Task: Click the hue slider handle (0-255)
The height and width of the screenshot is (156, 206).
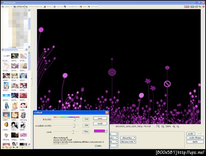Action: click(75, 119)
